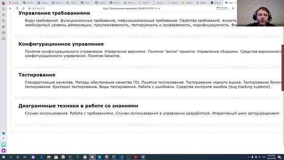
Task: Click the webcam video overlay thumbnail
Action: [260, 13]
